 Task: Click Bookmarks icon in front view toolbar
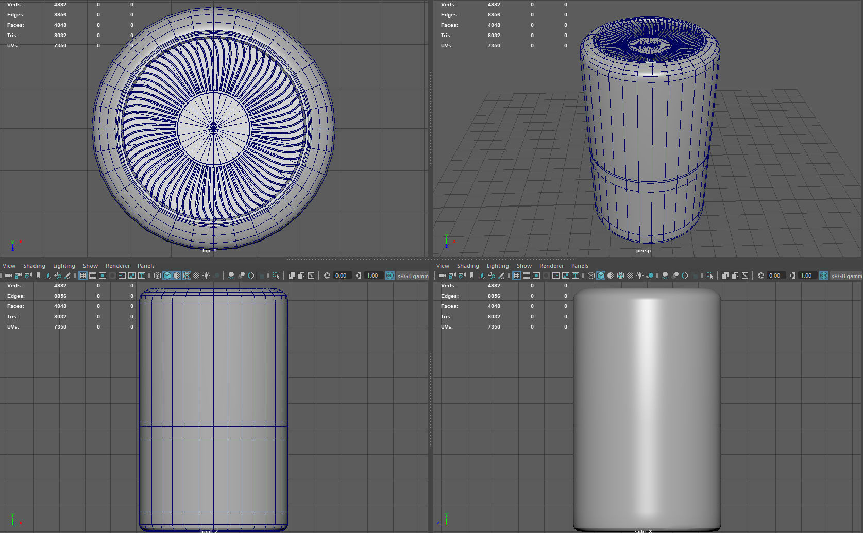point(38,276)
